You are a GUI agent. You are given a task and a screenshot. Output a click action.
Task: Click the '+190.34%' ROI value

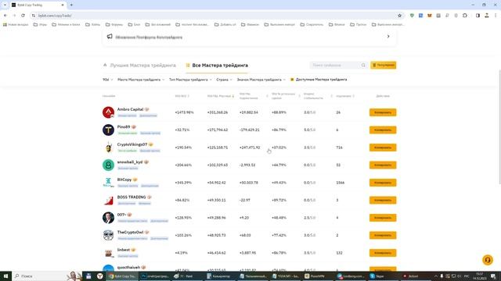pos(183,148)
